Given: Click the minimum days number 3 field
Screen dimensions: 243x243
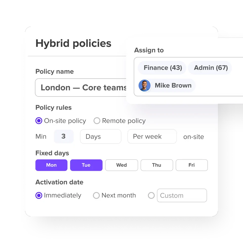Looking at the screenshot, I should coord(64,136).
